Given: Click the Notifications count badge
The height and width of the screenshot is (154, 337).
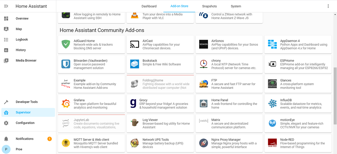Looking at the screenshot, I should click(x=50, y=139).
